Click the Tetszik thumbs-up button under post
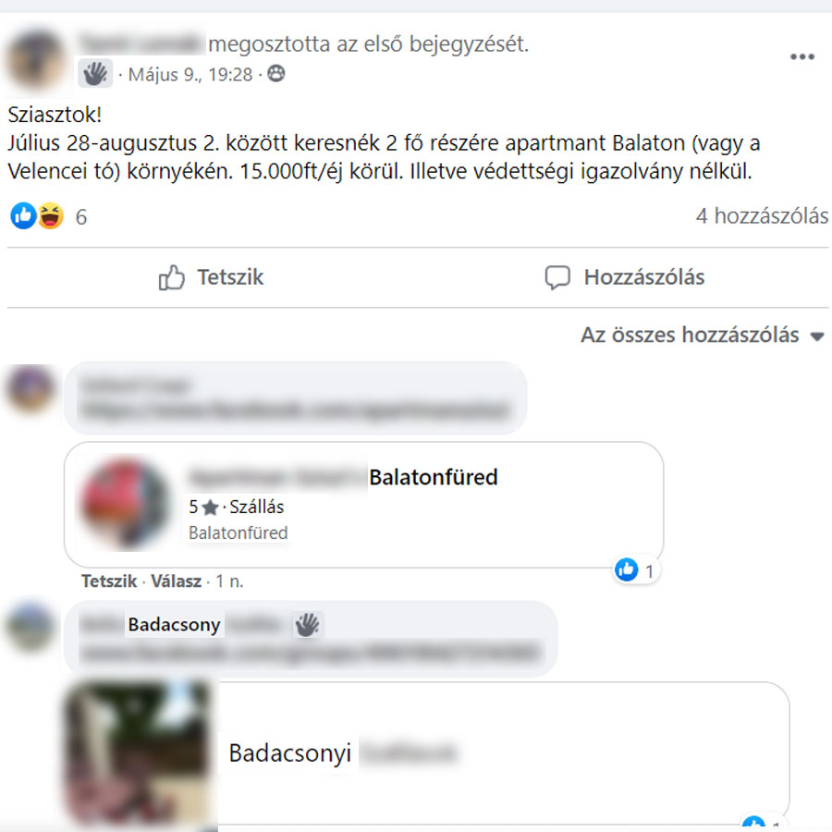 pyautogui.click(x=211, y=277)
